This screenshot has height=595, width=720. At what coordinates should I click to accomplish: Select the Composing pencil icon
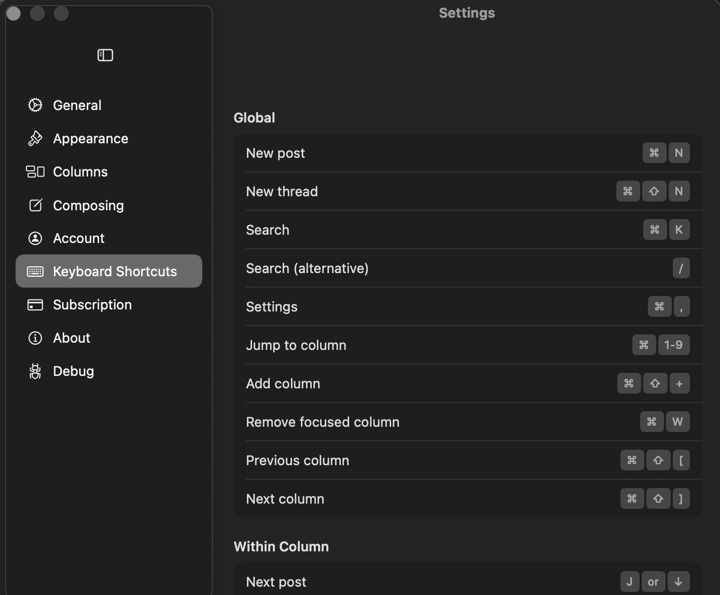pos(35,205)
